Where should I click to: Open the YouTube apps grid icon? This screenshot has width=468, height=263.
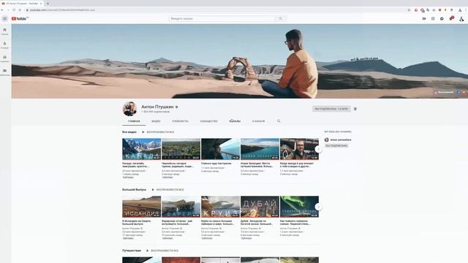coord(433,18)
